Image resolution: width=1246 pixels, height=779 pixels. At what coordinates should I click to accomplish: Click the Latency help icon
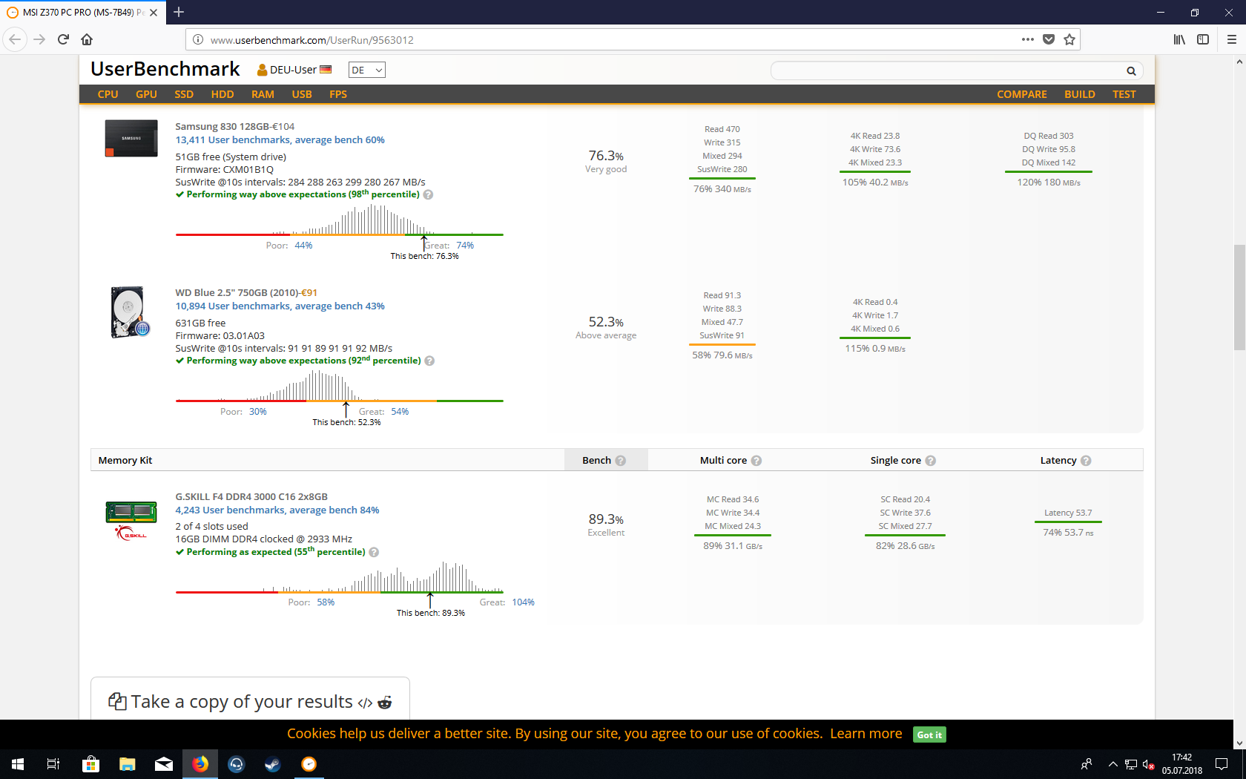(1086, 461)
